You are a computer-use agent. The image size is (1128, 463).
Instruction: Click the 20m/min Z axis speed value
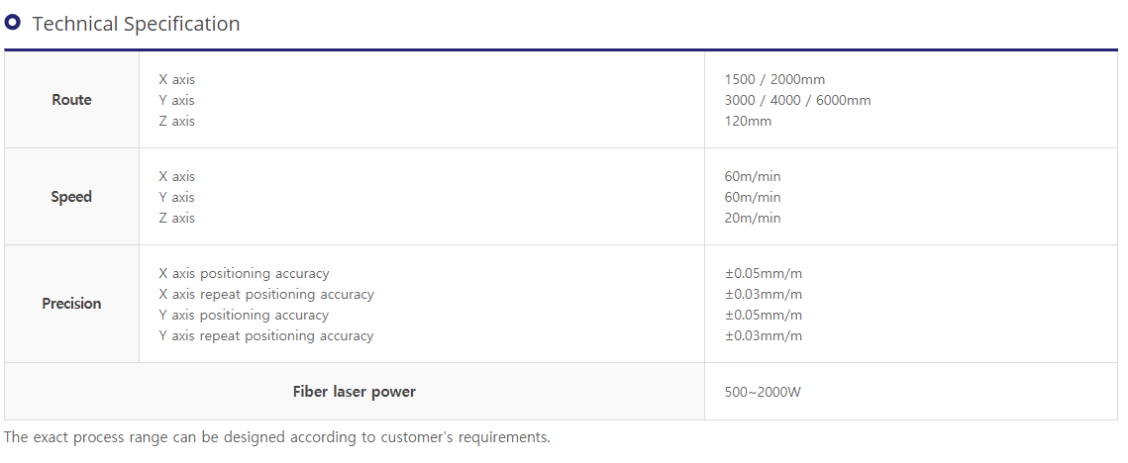point(753,218)
